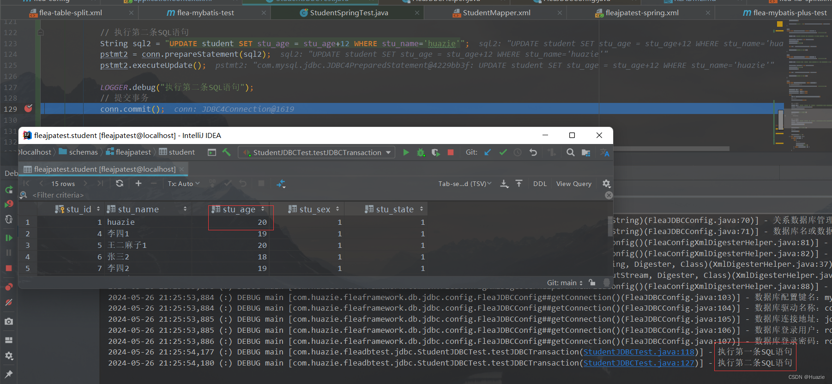Image resolution: width=832 pixels, height=384 pixels.
Task: Run StudentJDBCTest.testJDBCTransaction with the green play icon
Action: (x=406, y=152)
